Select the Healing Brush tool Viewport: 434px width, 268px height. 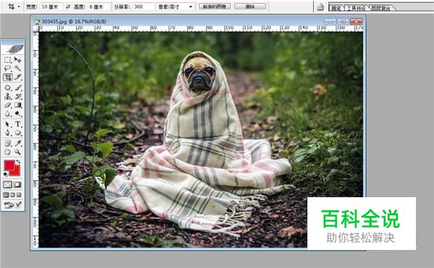coord(8,88)
